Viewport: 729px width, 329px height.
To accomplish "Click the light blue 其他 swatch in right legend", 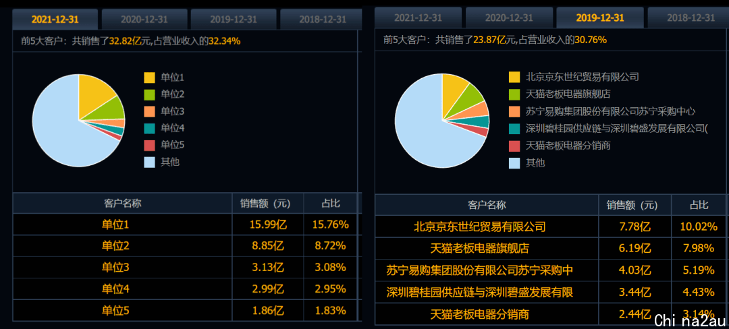I will coord(514,163).
